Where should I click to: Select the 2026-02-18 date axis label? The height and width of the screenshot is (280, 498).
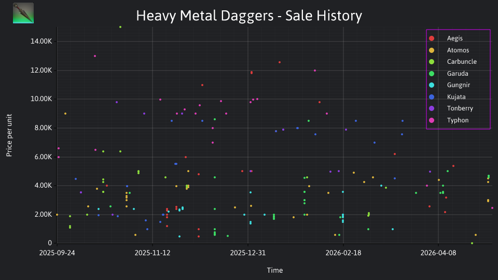pyautogui.click(x=343, y=253)
